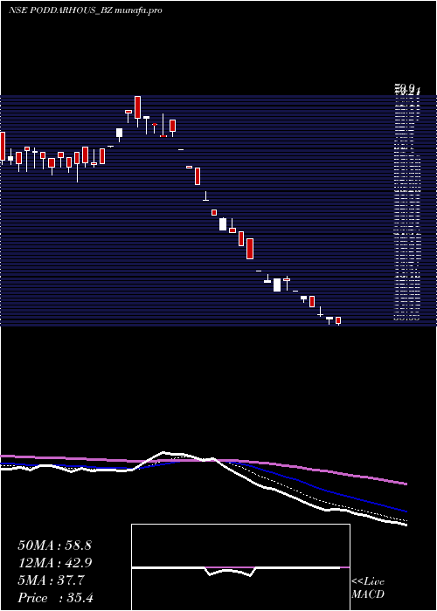Screen dimensions: 437x611
Task: Click the Price : 35.4 label
Action: [x=55, y=598]
